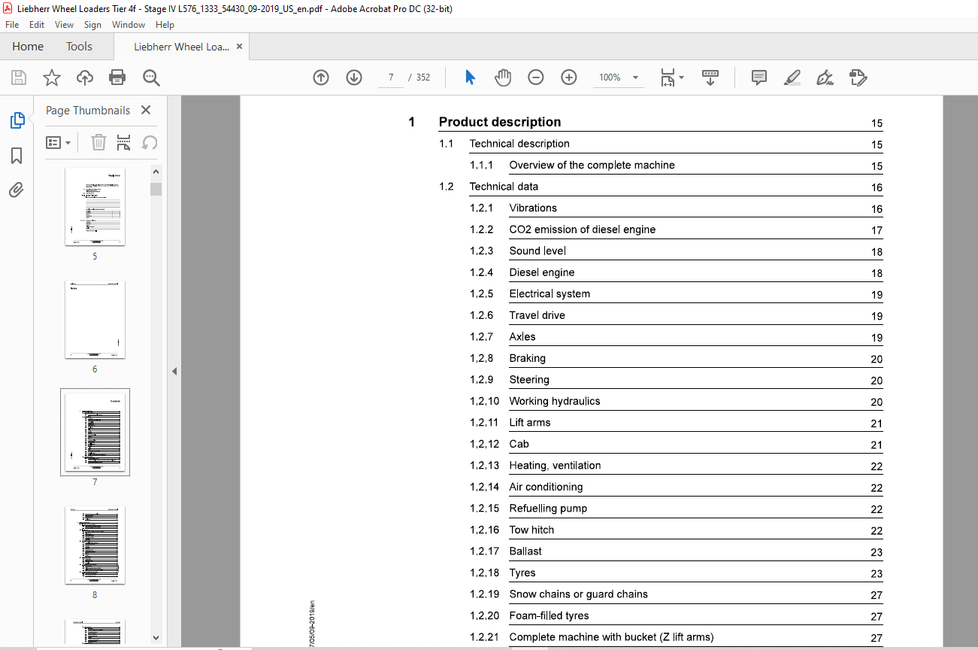Click the Vibrations contents entry
The height and width of the screenshot is (650, 978).
(x=533, y=208)
